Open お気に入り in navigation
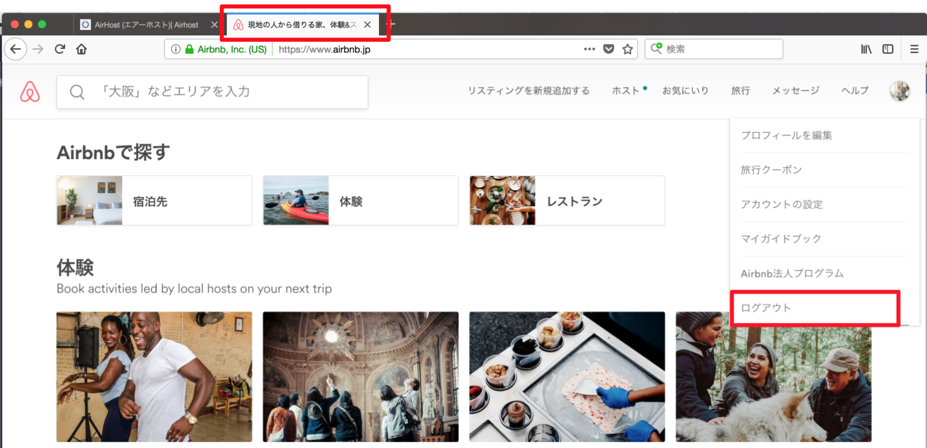 click(685, 91)
